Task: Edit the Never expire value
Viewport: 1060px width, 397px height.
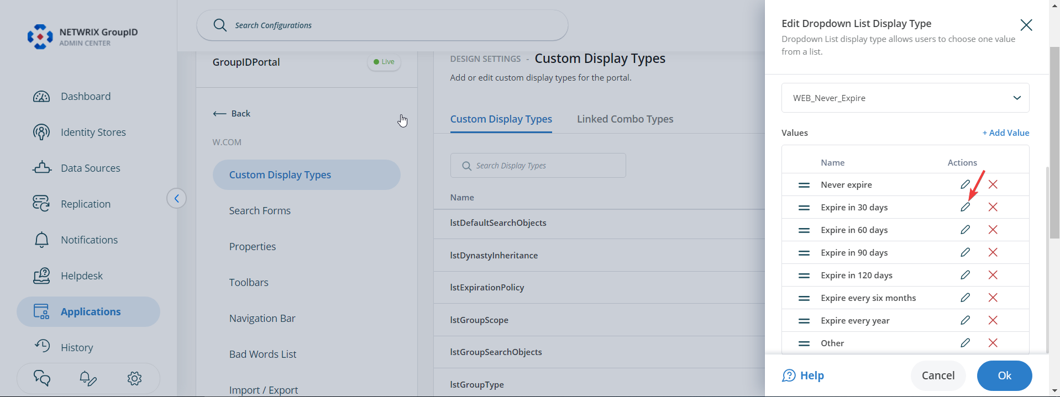Action: click(x=965, y=184)
